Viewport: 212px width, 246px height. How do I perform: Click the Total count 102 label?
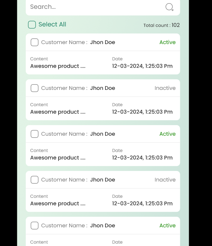click(x=162, y=25)
